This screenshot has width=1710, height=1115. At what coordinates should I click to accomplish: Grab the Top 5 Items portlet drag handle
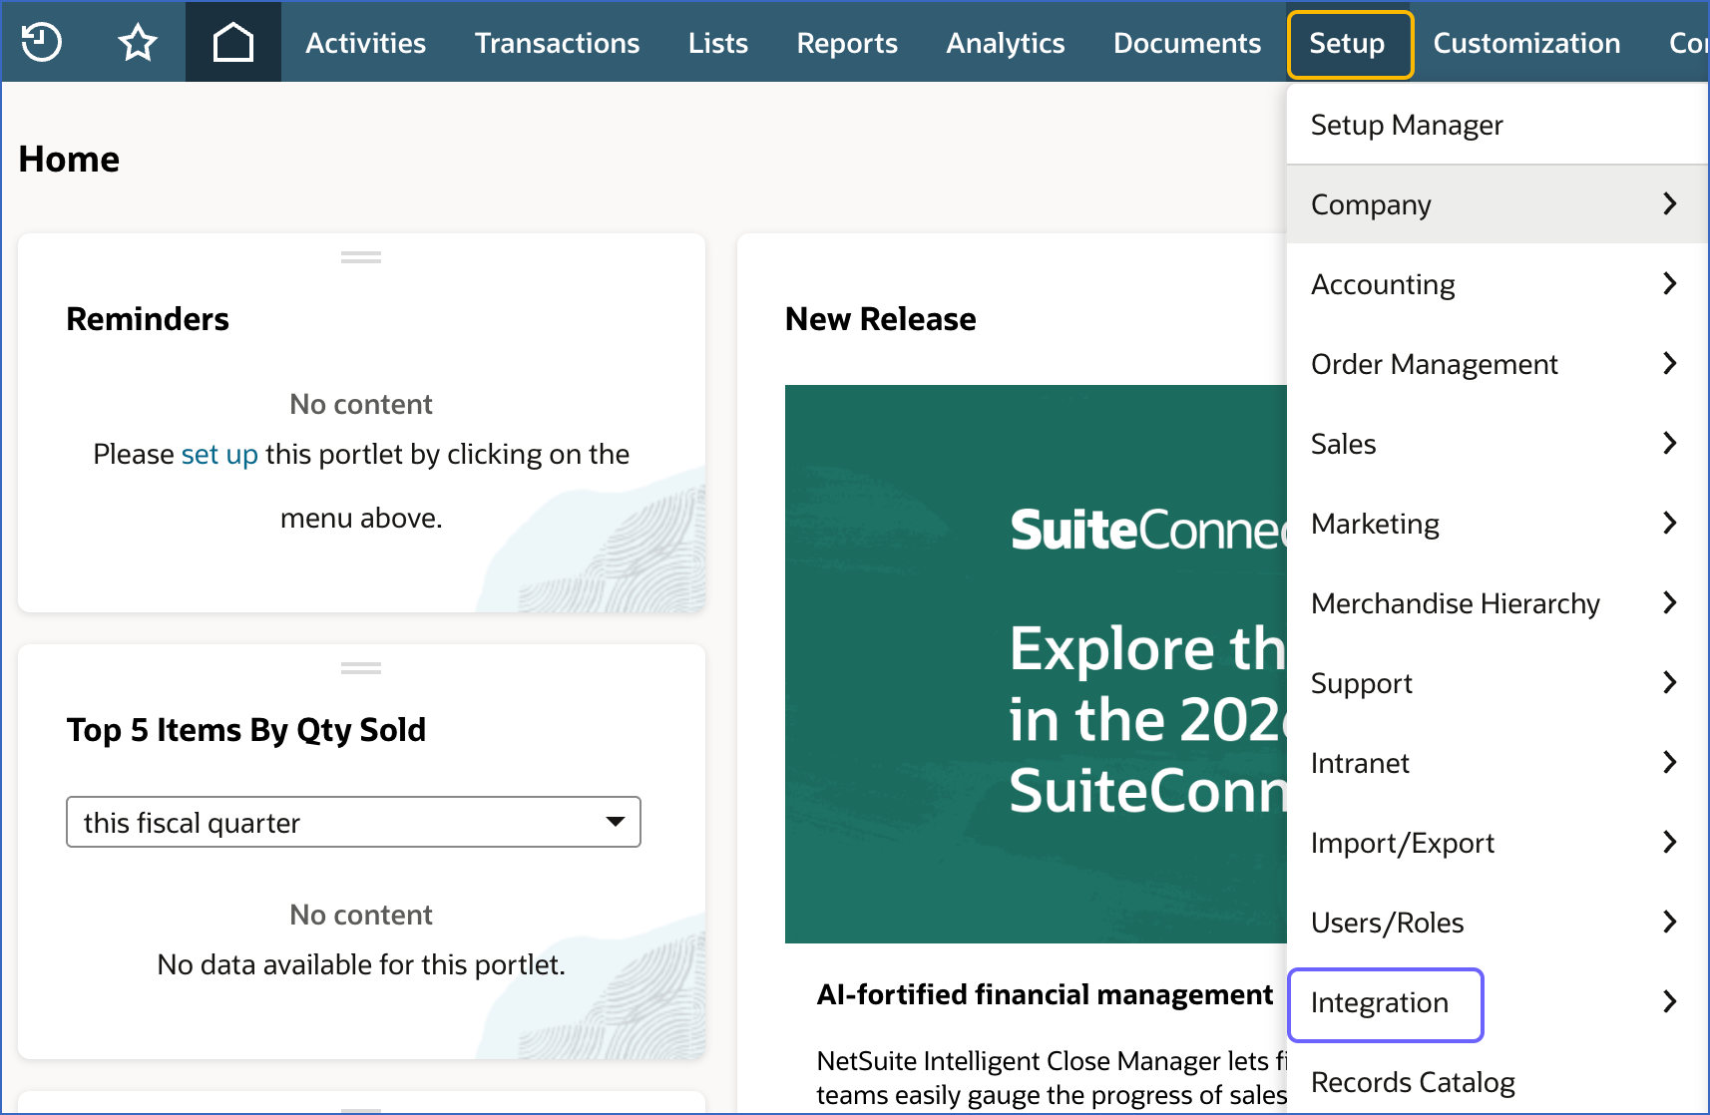tap(361, 668)
